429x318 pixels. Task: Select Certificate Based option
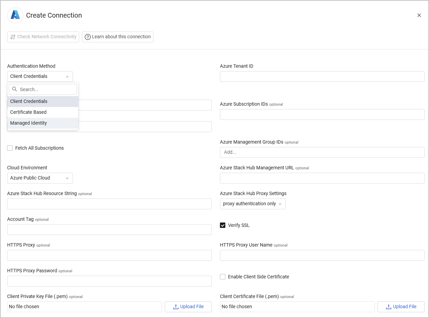pos(43,112)
